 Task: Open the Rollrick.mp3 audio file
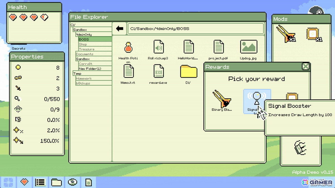point(159,47)
